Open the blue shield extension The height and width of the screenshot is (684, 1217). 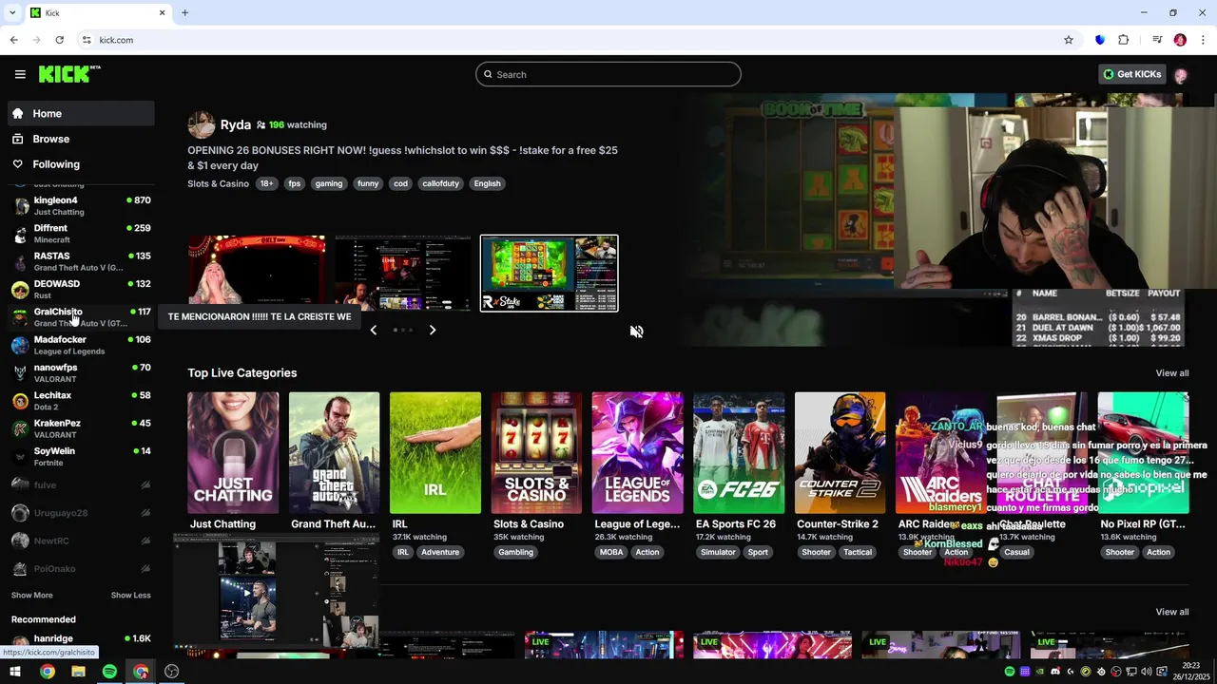(x=1100, y=40)
